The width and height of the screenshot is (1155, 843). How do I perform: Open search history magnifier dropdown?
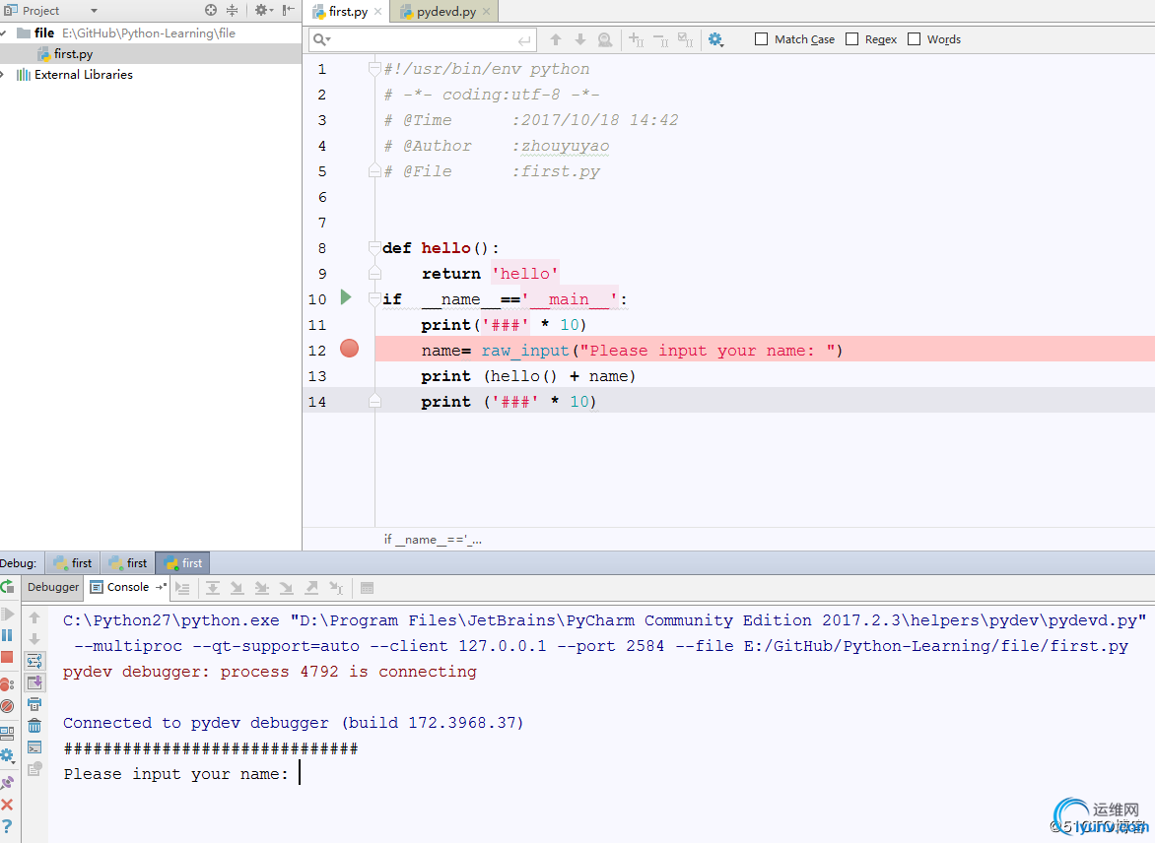coord(322,39)
